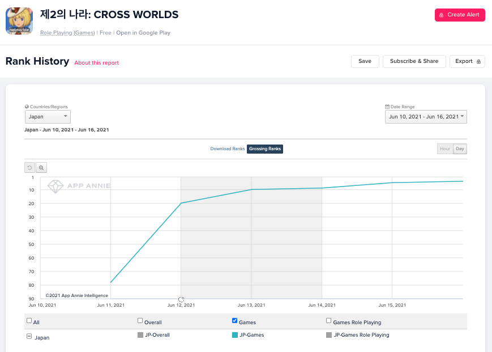492x352 pixels.
Task: Click the calendar icon beside Date Range
Action: click(x=387, y=107)
